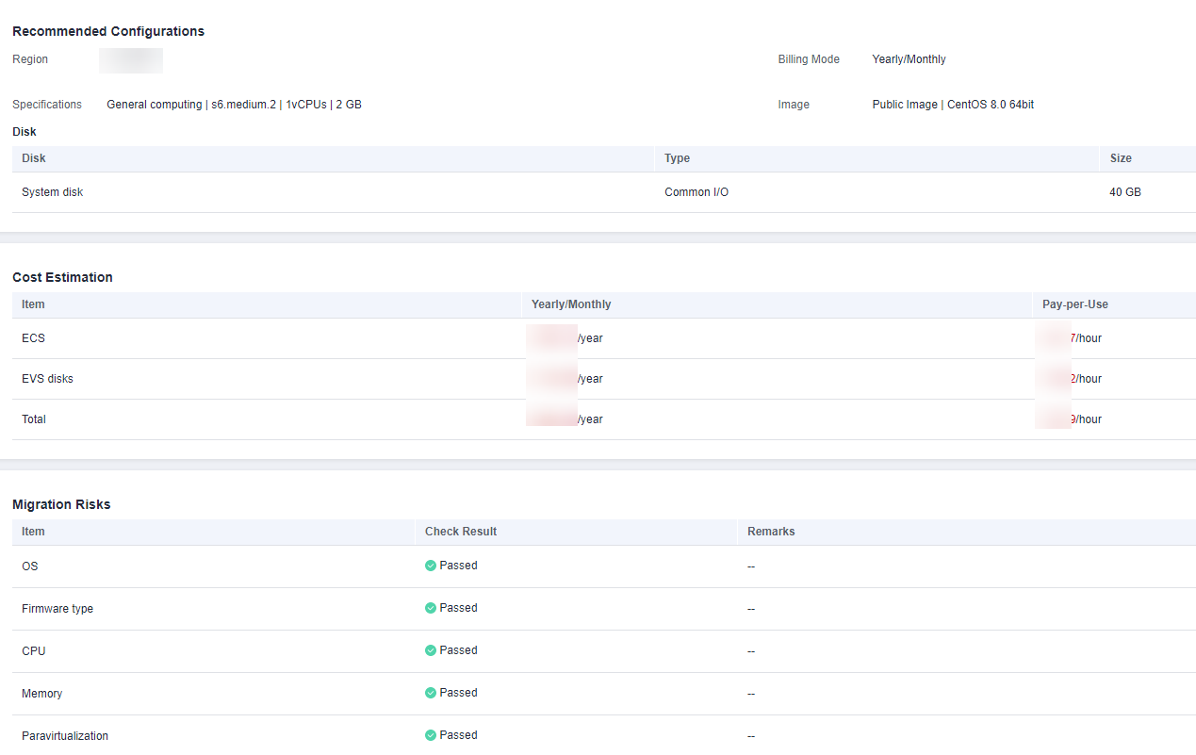Click the green check icon for Paravirtualization
Screen dimensions: 1196x755
pos(431,736)
